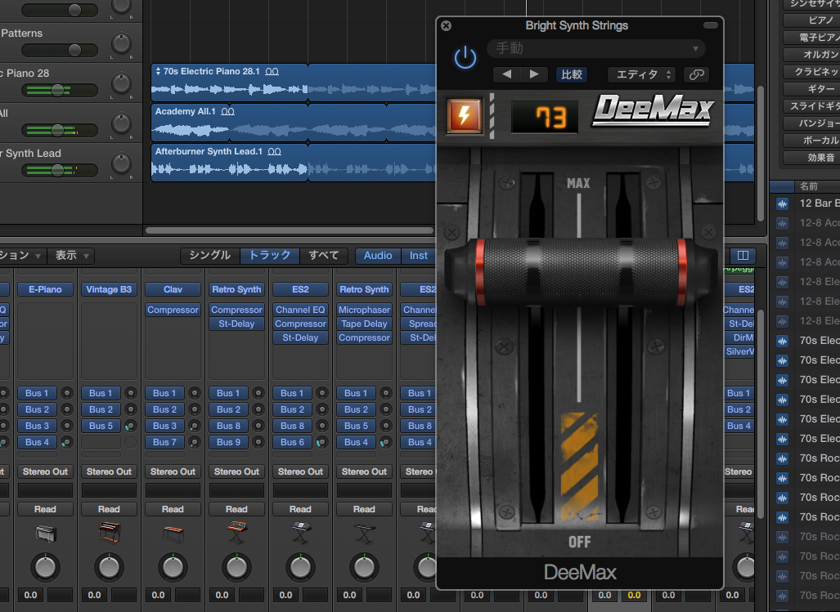Click the Bus 1 send knob on E-Piano strip
The height and width of the screenshot is (612, 840).
pos(67,393)
